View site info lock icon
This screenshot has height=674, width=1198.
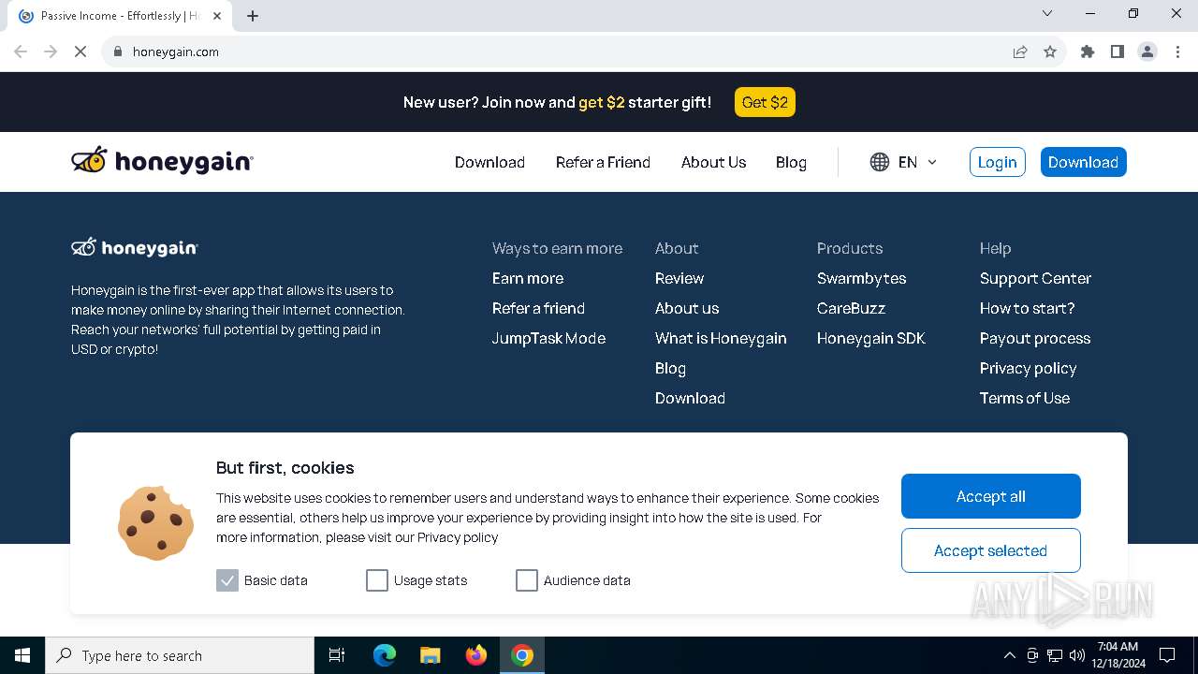click(118, 51)
